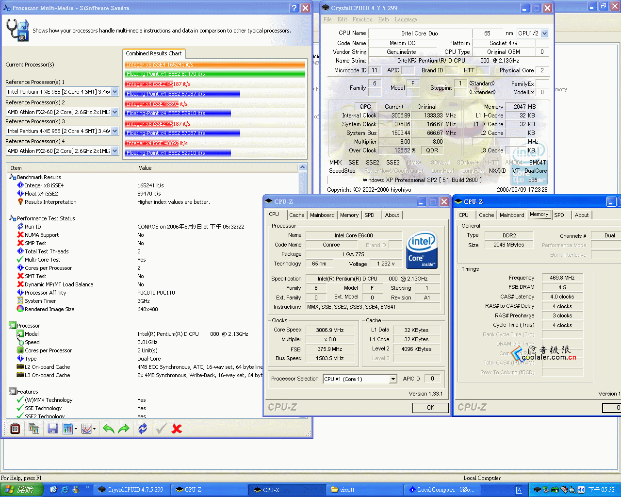The image size is (621, 497).
Task: Click Results Interpretation lightbulb icon
Action: (20, 202)
